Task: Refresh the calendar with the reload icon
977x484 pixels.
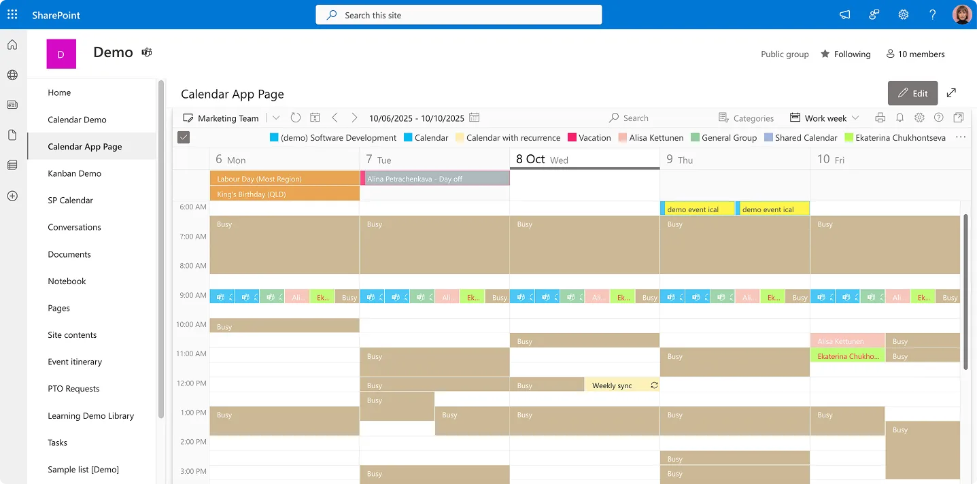Action: pyautogui.click(x=295, y=118)
